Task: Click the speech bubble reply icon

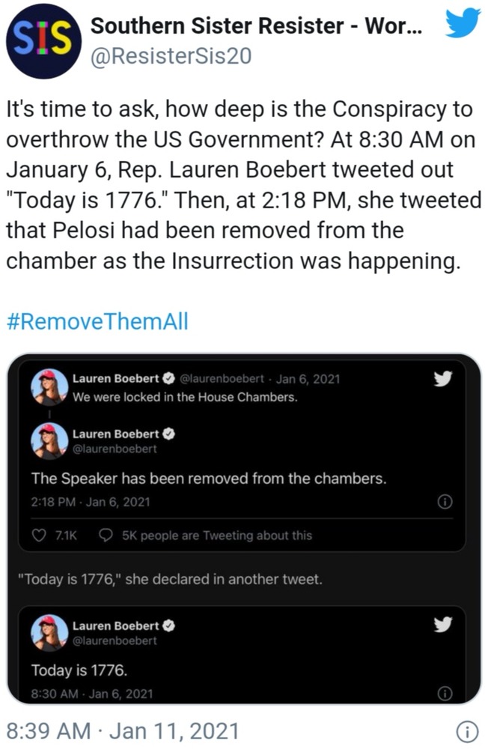Action: 106,536
